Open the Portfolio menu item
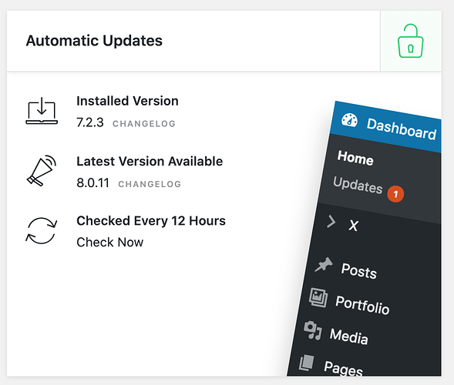Screen dimensions: 454x385 362,305
